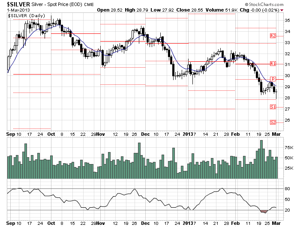Click 'Silver - Spot Price (EOD)' description
This screenshot has height=227, width=300.
(57, 4)
